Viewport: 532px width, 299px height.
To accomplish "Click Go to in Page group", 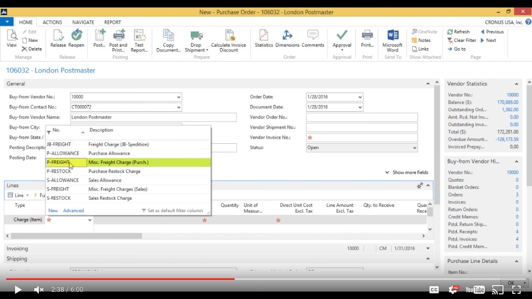I will click(x=457, y=49).
